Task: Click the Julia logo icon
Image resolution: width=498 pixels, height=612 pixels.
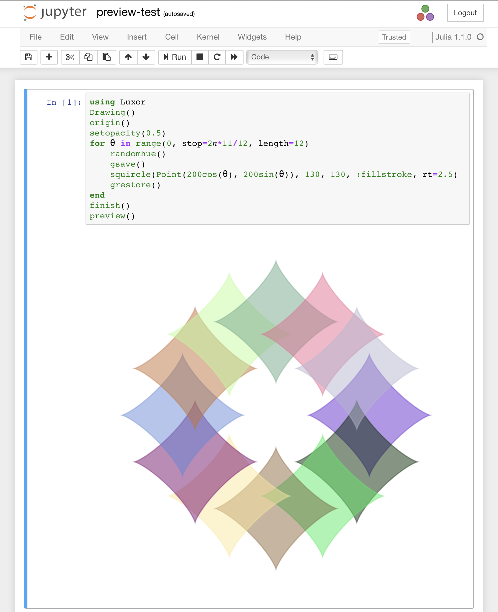Action: click(x=425, y=13)
